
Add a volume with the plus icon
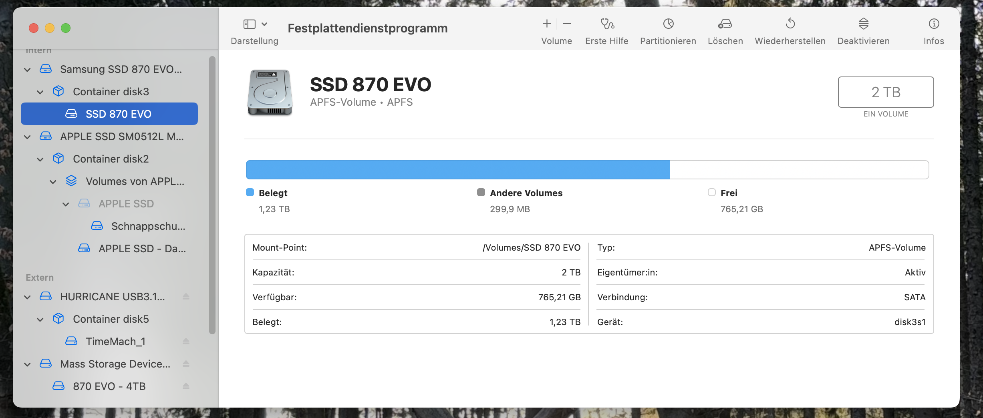click(547, 24)
